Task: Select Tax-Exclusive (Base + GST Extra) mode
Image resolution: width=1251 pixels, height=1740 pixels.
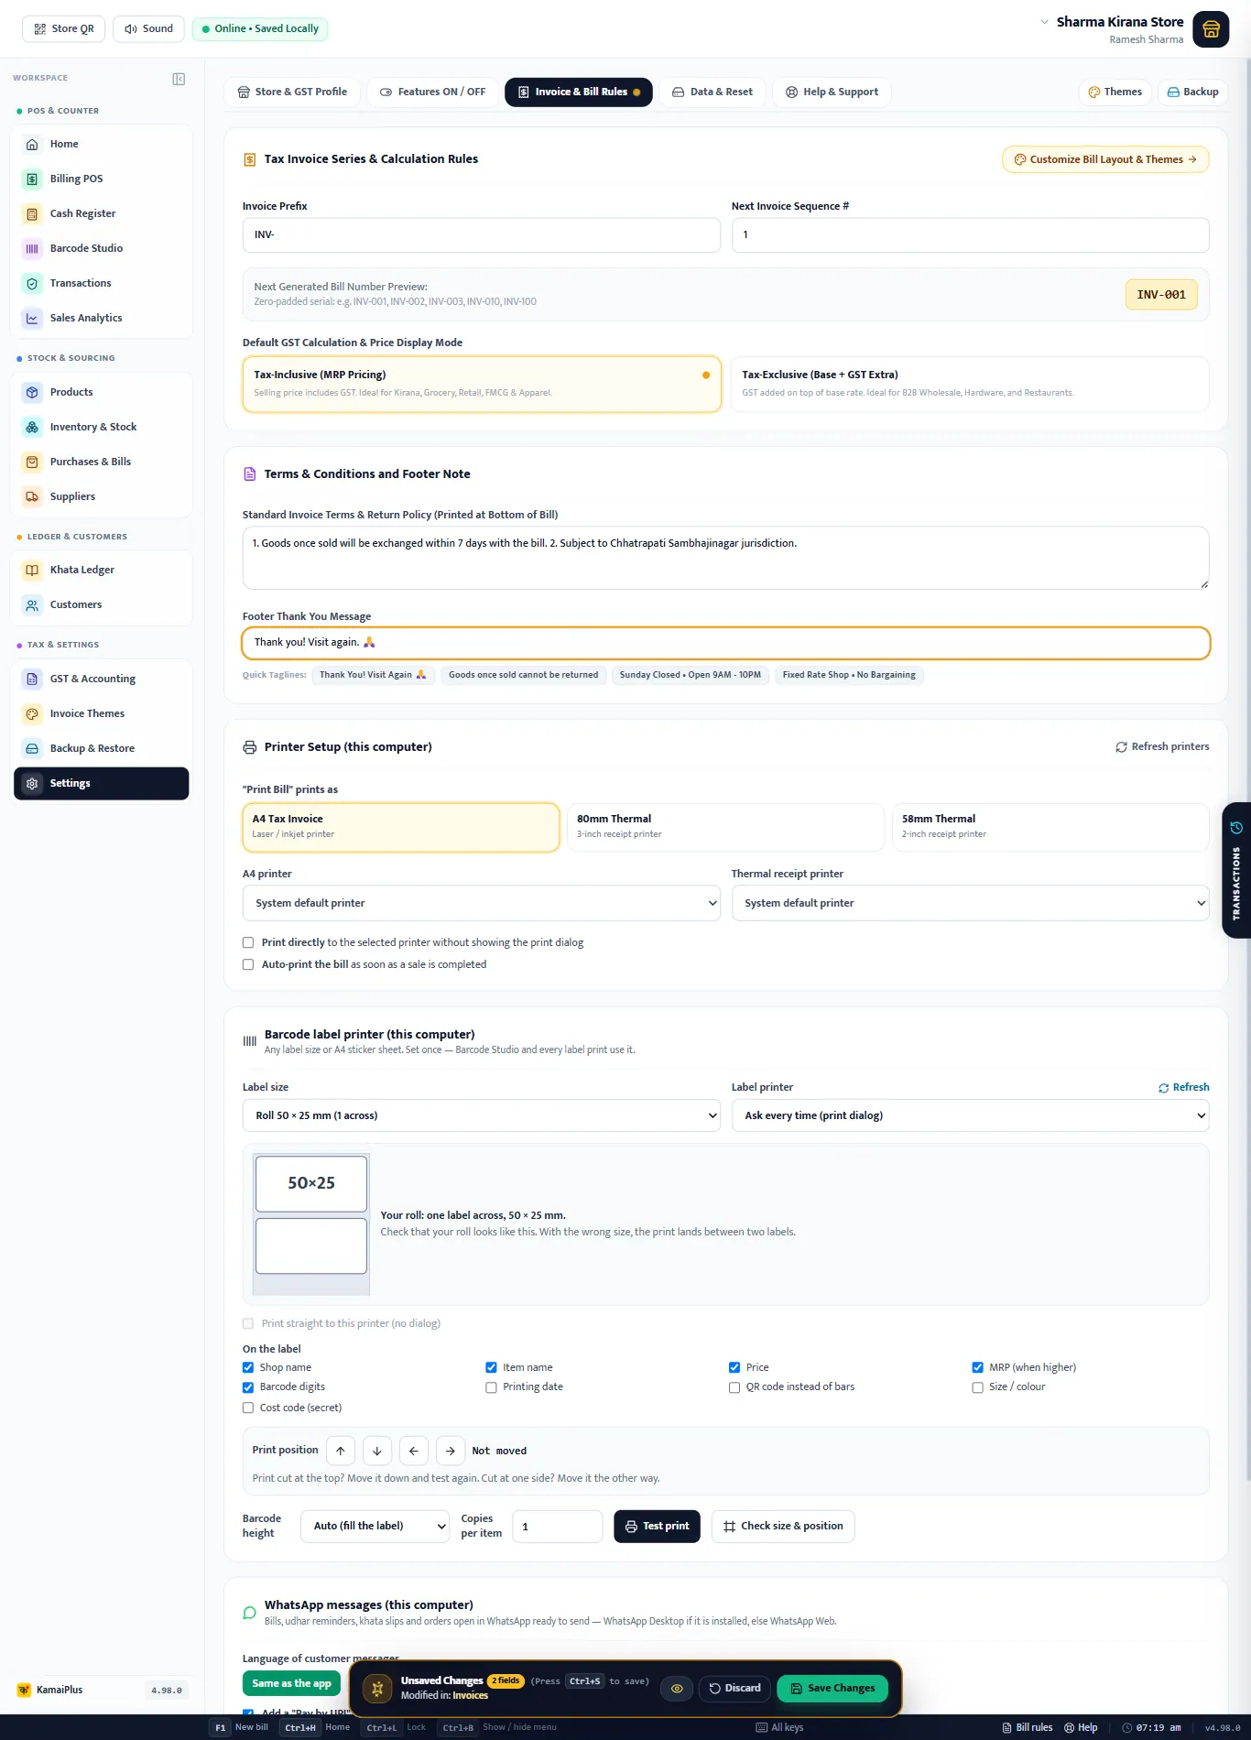Action: [970, 384]
